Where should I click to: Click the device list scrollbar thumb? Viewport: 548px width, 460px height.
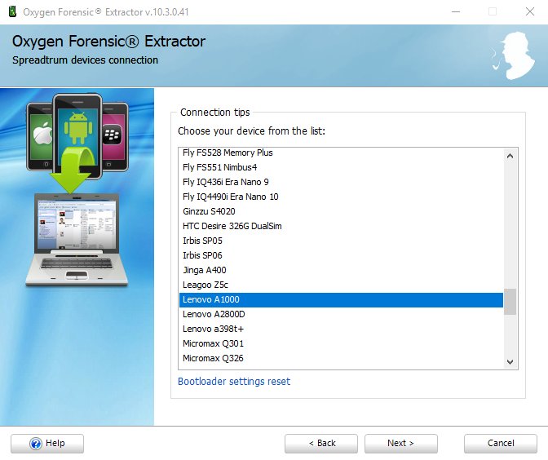click(x=510, y=302)
